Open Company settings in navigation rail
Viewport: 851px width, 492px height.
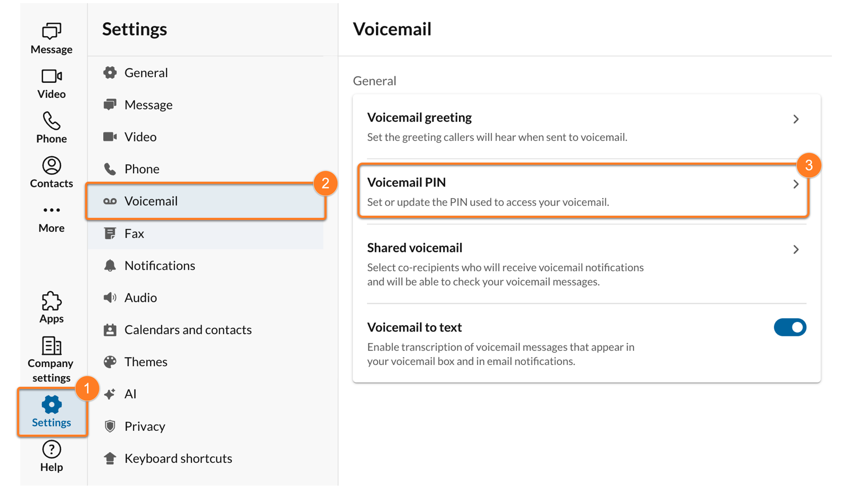pyautogui.click(x=52, y=346)
